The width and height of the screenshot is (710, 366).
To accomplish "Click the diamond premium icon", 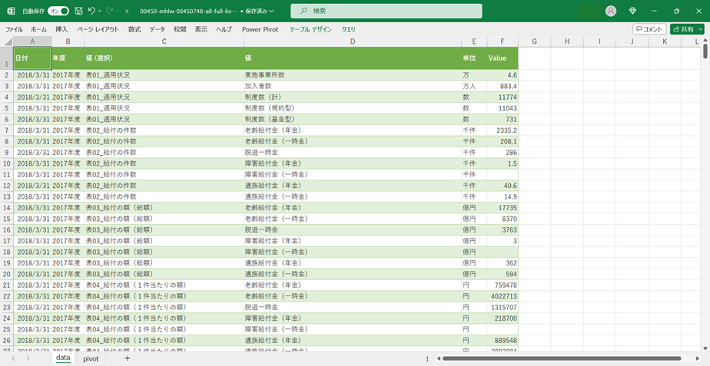I will point(632,11).
